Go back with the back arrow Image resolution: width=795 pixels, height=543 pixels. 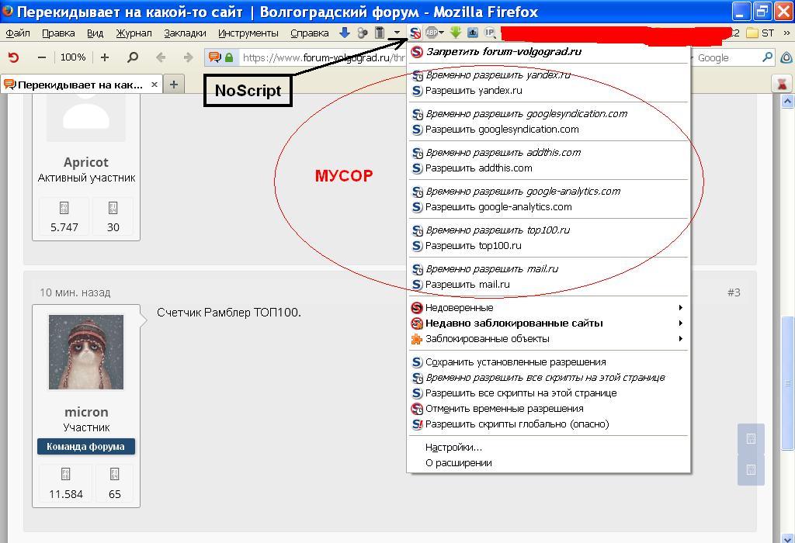161,57
